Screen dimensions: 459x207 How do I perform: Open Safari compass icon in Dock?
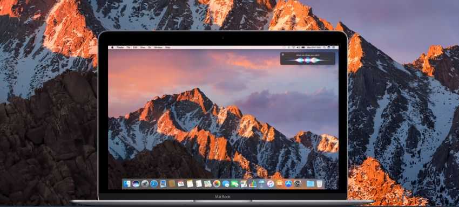pyautogui.click(x=154, y=183)
